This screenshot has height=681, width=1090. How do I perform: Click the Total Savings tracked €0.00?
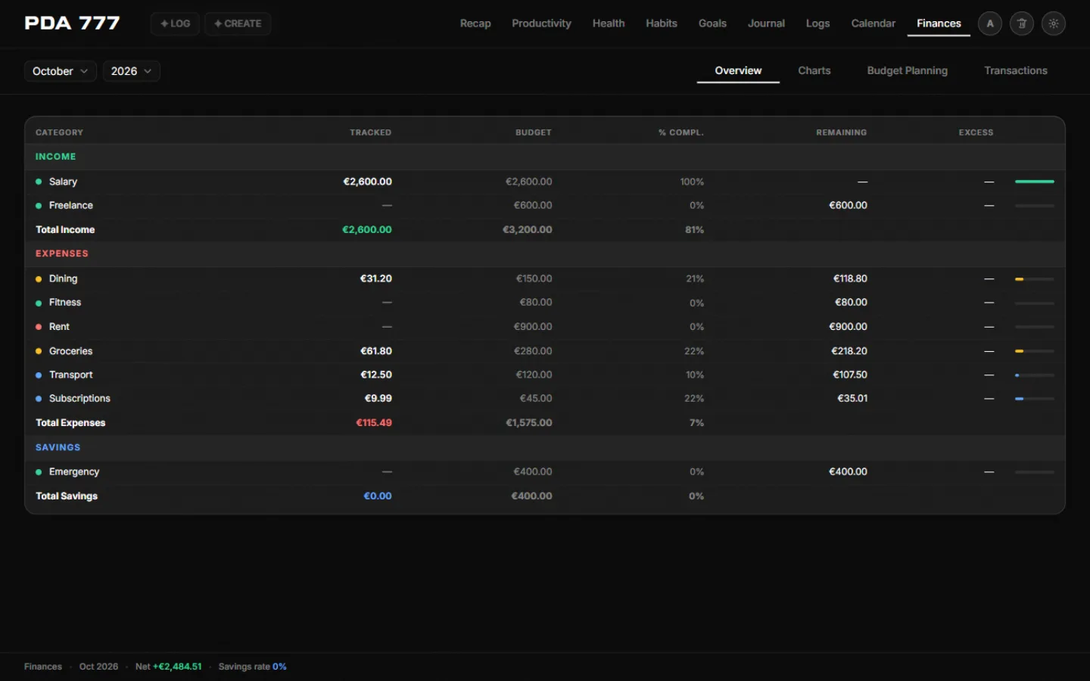378,496
